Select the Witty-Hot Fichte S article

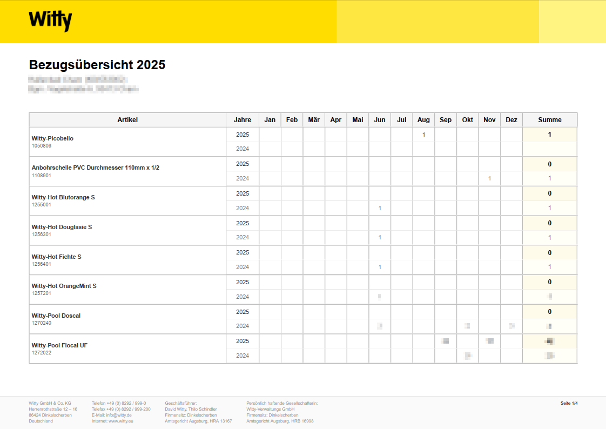56,257
